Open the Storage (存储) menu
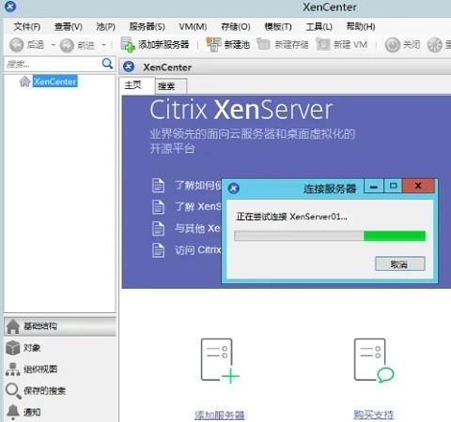The width and height of the screenshot is (451, 422). (236, 27)
